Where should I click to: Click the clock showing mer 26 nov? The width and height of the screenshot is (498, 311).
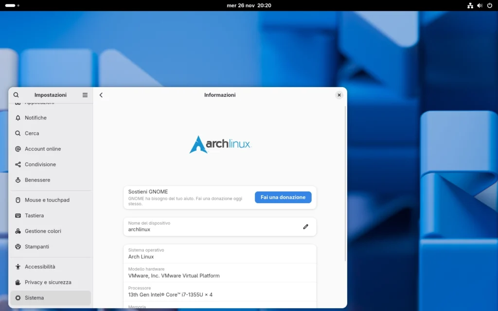click(249, 5)
